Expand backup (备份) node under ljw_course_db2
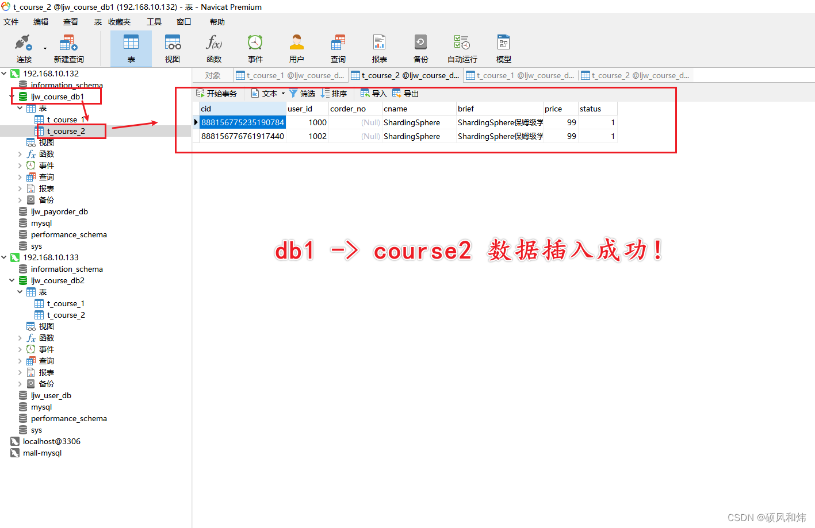The image size is (815, 528). (x=20, y=384)
